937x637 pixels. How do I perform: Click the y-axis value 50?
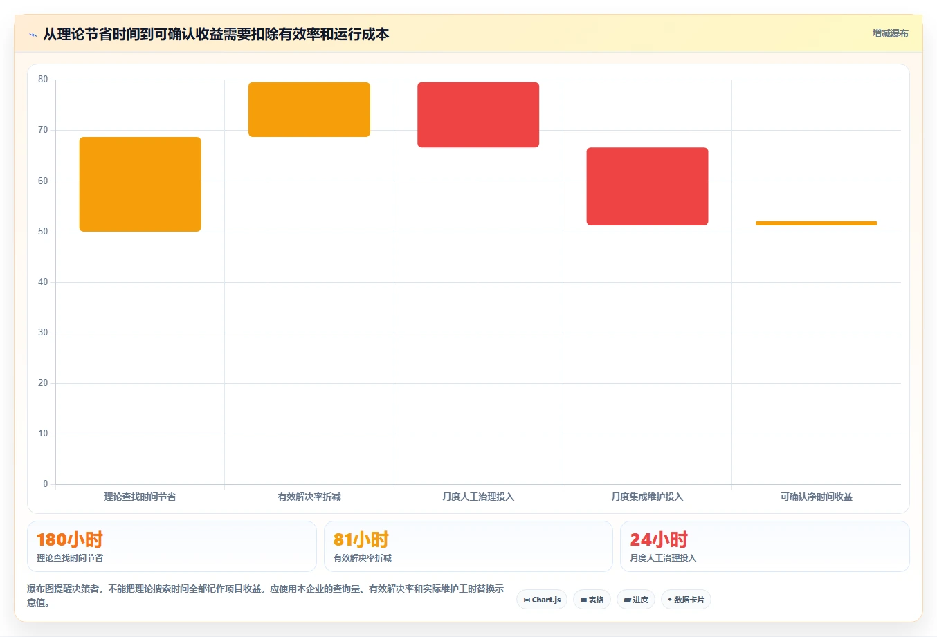click(x=43, y=232)
